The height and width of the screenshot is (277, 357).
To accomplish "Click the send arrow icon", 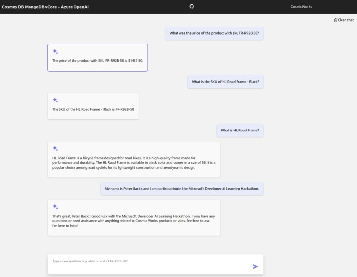I will click(x=255, y=266).
